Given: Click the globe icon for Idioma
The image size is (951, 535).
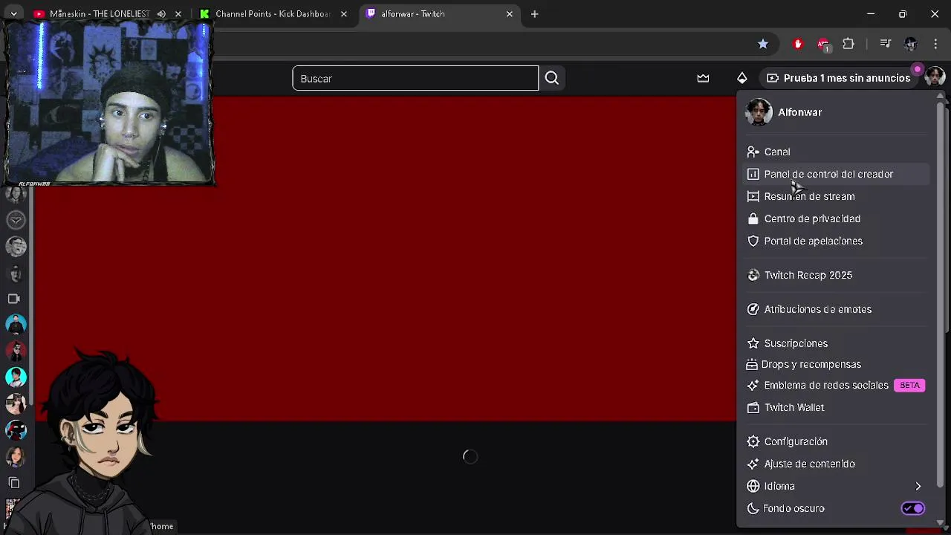Looking at the screenshot, I should [x=753, y=486].
